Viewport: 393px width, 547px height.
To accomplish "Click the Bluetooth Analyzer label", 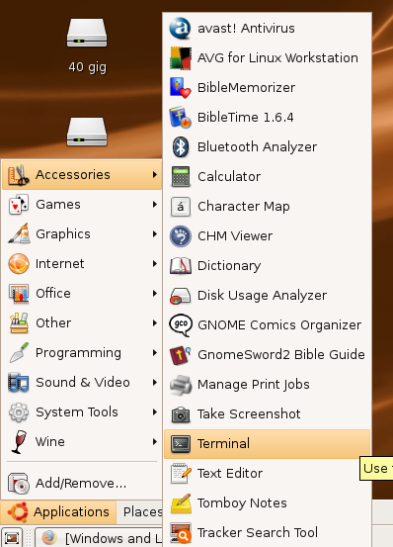I will 258,146.
